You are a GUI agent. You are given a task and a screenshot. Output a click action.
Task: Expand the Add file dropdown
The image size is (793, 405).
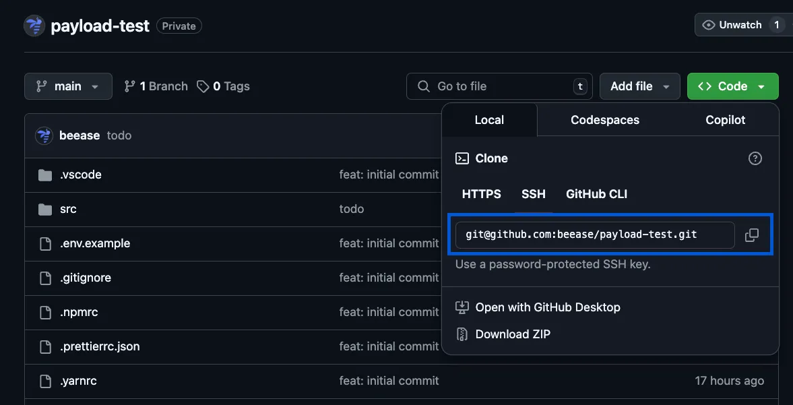639,86
